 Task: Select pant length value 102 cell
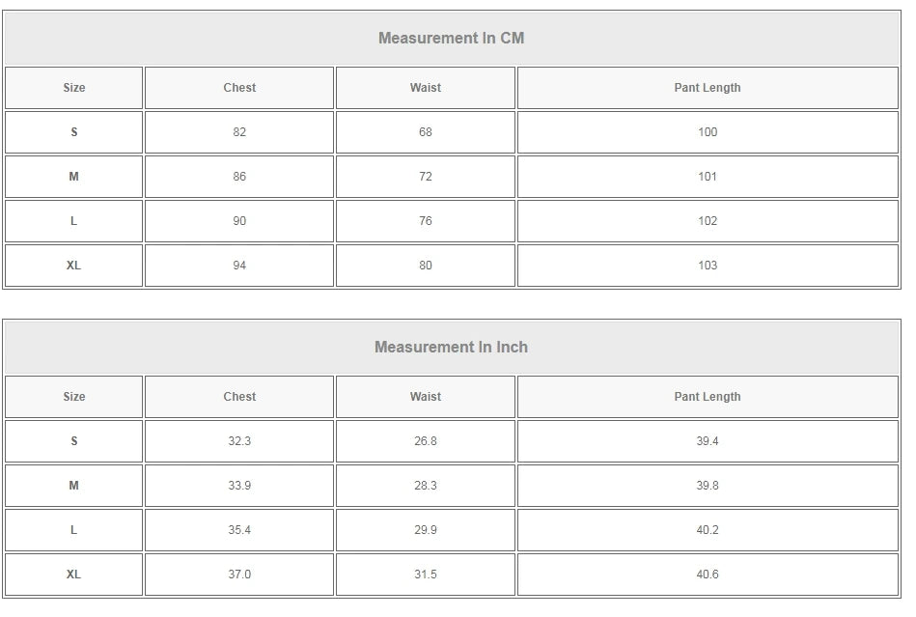[707, 221]
